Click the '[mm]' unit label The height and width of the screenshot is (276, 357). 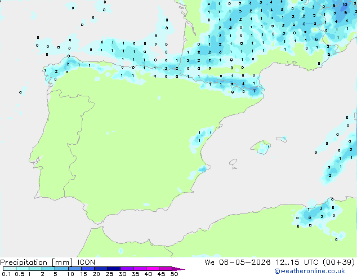tap(62, 262)
